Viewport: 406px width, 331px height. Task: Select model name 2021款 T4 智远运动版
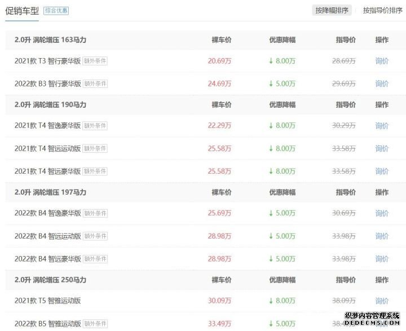pos(47,148)
